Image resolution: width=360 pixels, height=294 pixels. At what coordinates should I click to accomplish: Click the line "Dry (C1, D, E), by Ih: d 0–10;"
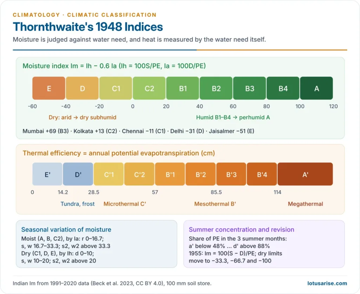point(58,253)
